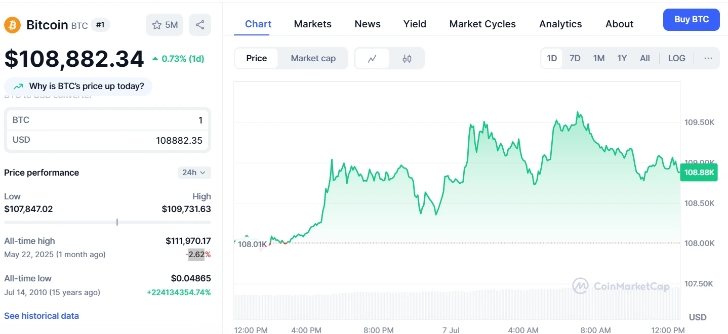728x334 pixels.
Task: Set chart range to 7D
Action: [x=575, y=58]
